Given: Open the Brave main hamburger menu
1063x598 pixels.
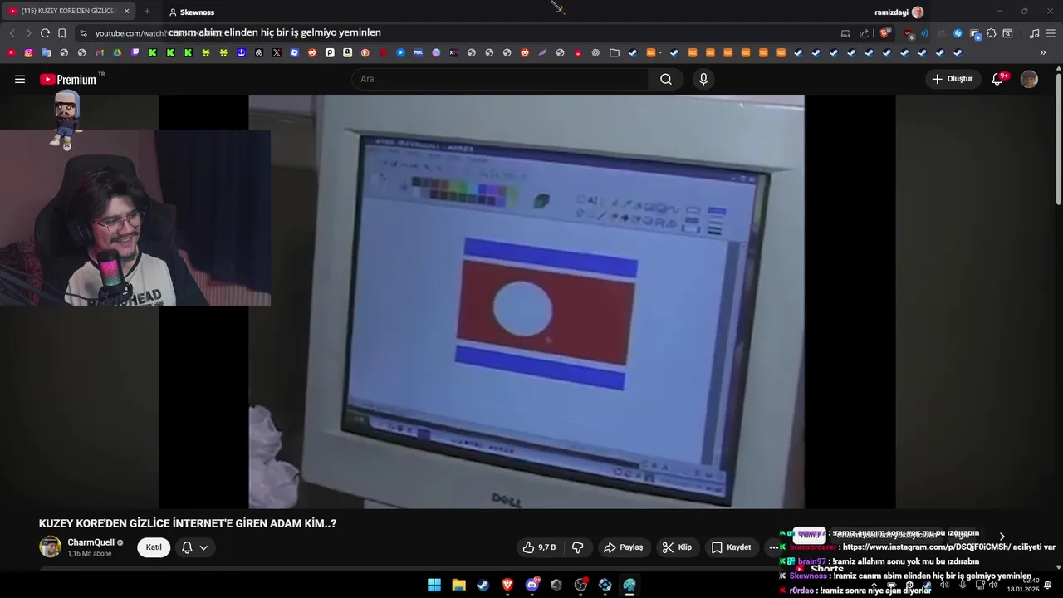Looking at the screenshot, I should [1051, 33].
